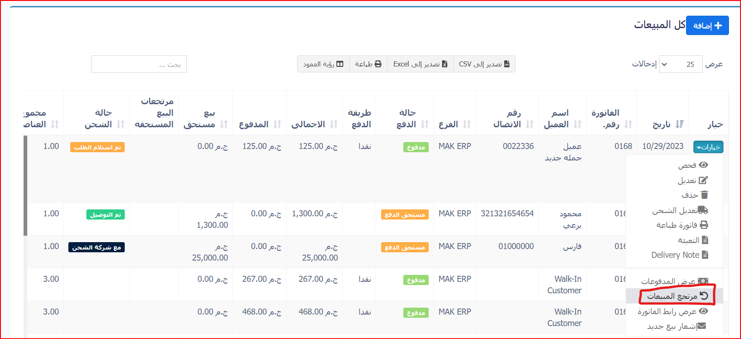The height and width of the screenshot is (339, 741).
Task: Click the مع شركة الشحن status badge
Action: pyautogui.click(x=97, y=248)
